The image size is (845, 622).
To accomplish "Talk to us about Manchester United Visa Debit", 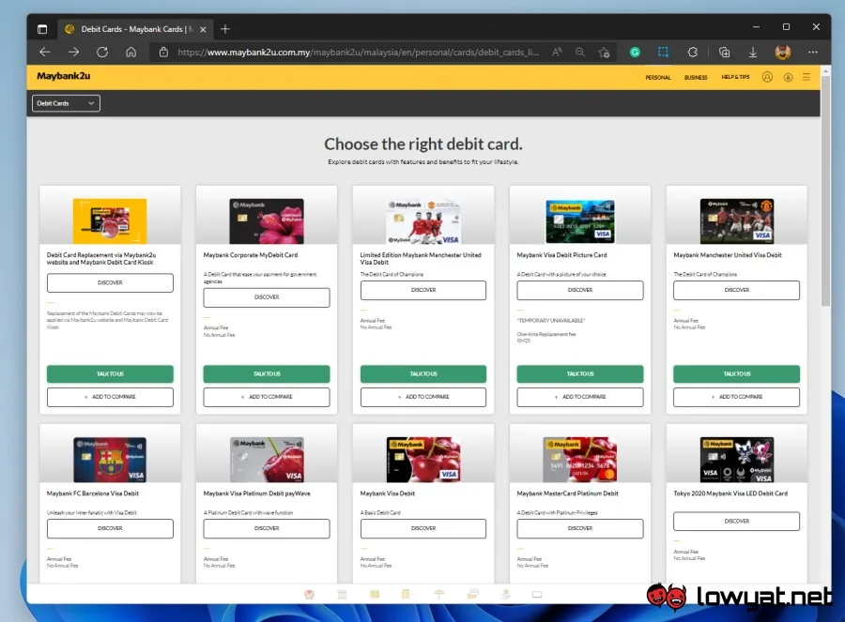I will click(x=736, y=373).
